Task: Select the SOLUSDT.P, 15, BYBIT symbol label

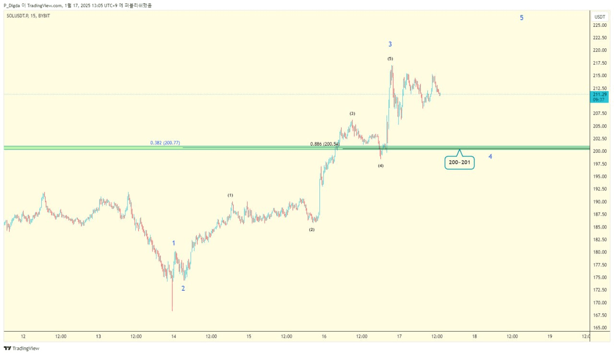Action: pos(28,16)
